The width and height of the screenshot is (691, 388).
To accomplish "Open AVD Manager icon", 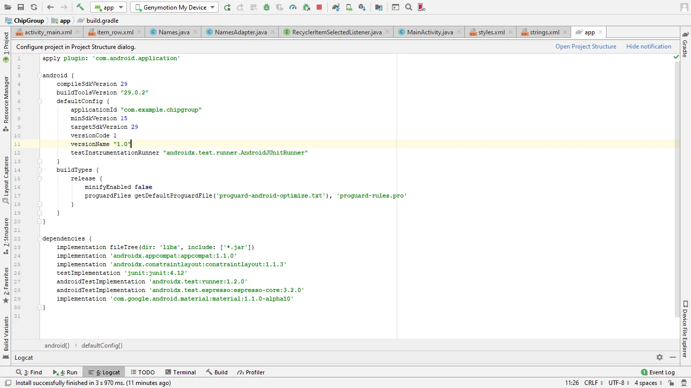I will pos(349,7).
